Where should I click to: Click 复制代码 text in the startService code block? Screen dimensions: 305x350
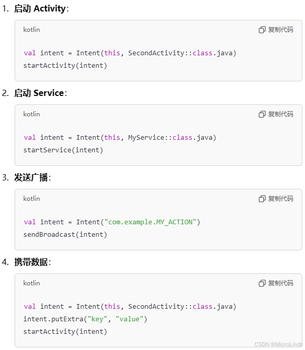coord(280,114)
